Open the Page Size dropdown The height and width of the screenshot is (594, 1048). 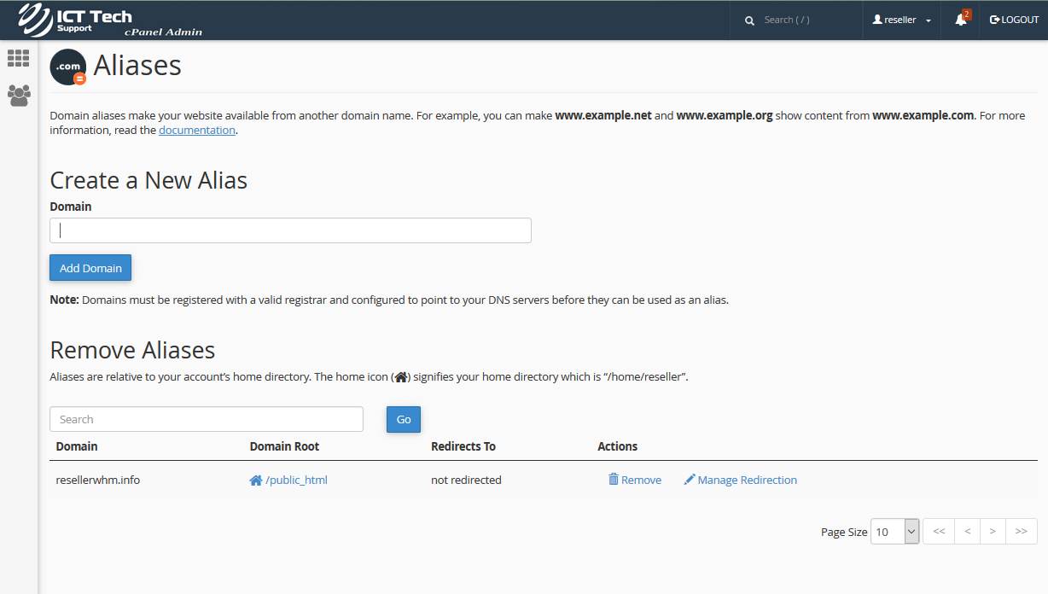tap(894, 532)
